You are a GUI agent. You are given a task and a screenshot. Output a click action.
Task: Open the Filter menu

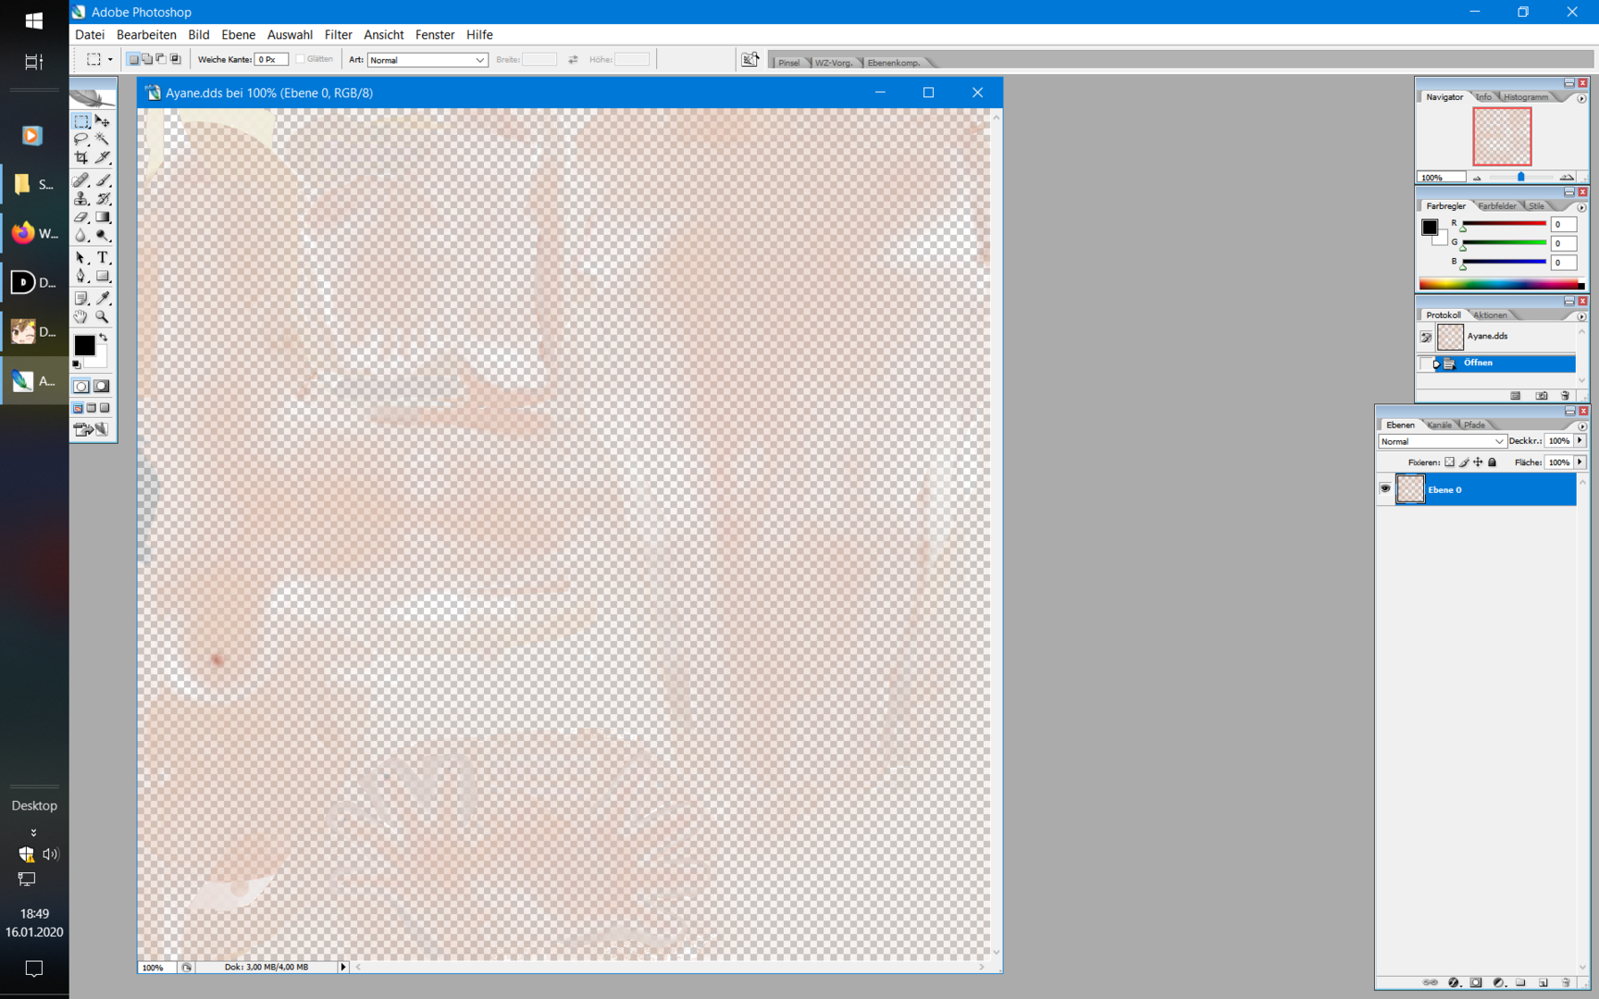click(338, 35)
